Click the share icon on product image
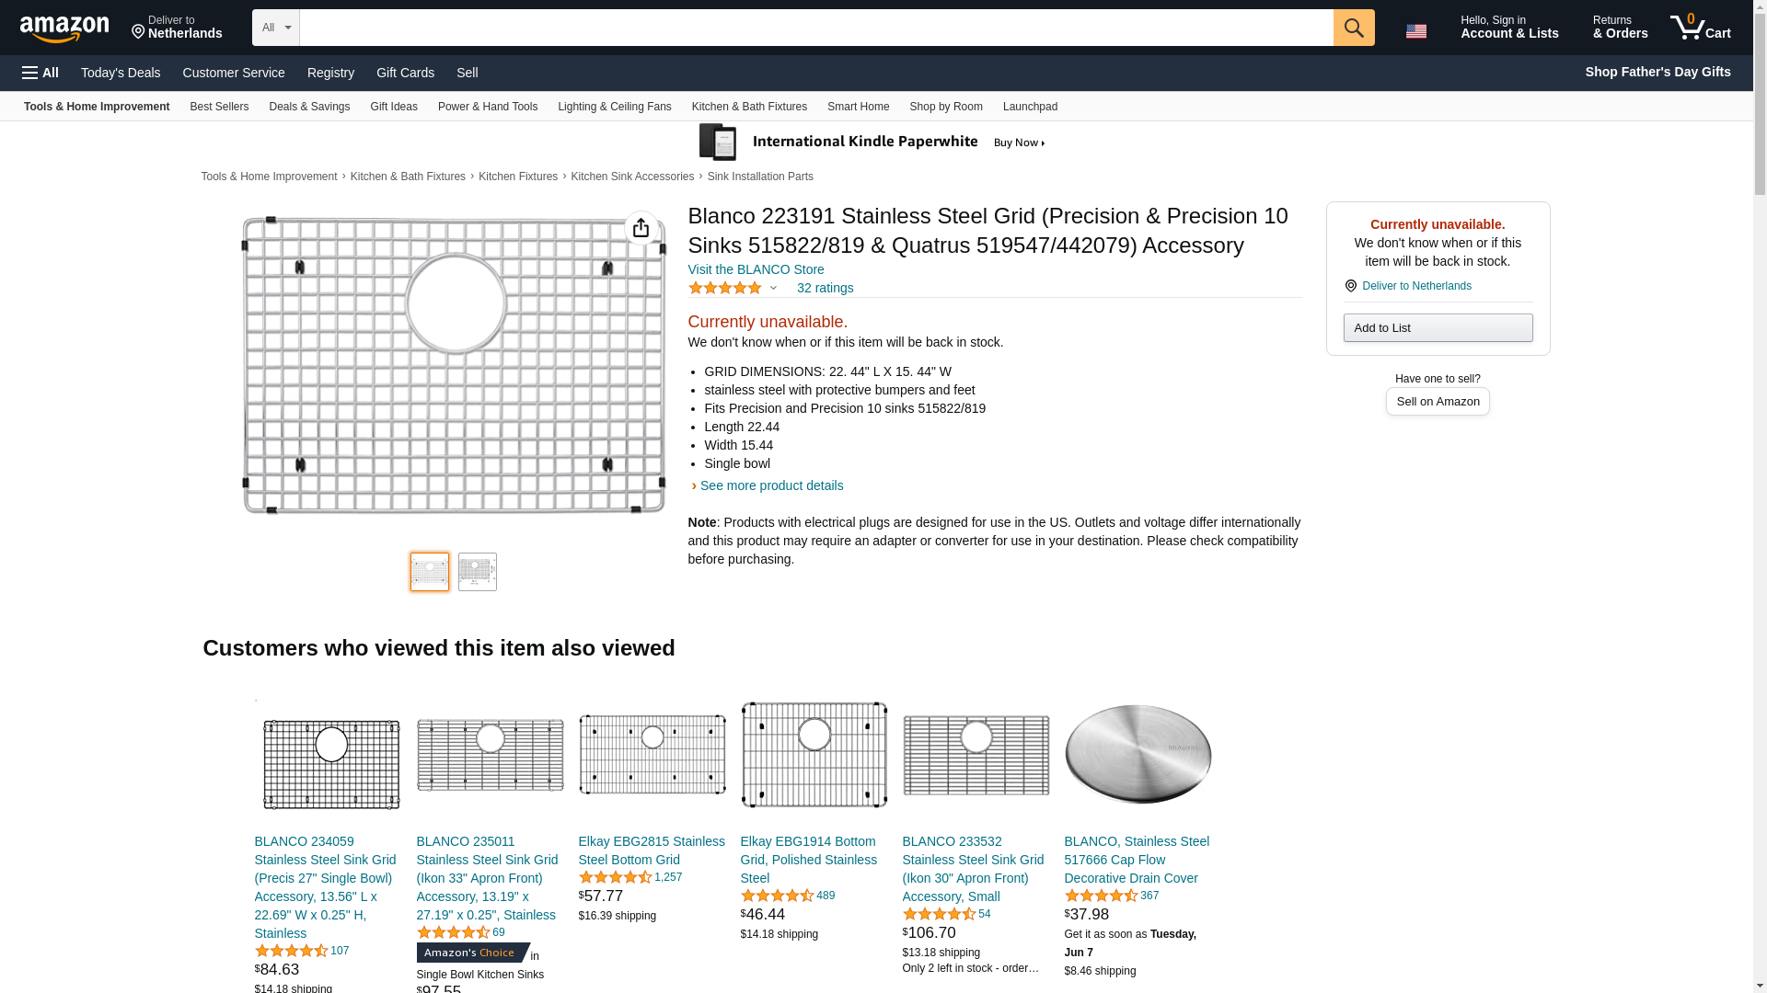This screenshot has width=1767, height=993. coord(641,228)
